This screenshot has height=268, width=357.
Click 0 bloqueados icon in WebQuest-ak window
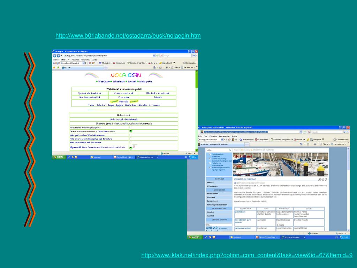click(256, 140)
